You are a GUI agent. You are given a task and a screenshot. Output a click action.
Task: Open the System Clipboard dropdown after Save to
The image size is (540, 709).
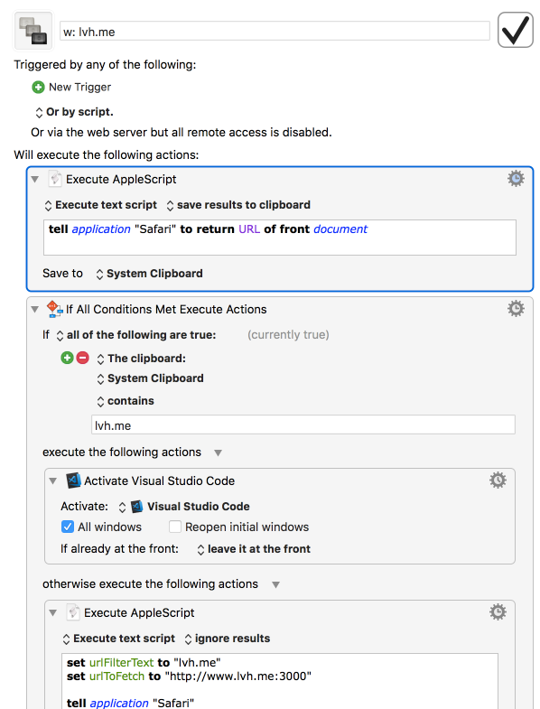[x=149, y=274]
